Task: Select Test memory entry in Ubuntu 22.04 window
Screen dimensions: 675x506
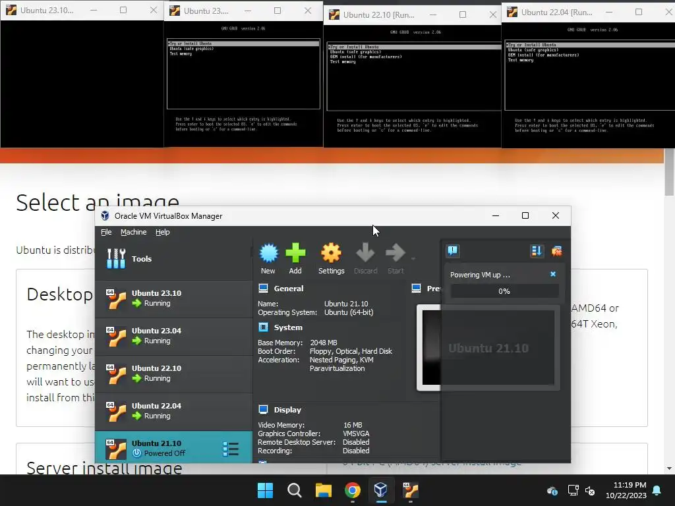Action: (x=521, y=60)
